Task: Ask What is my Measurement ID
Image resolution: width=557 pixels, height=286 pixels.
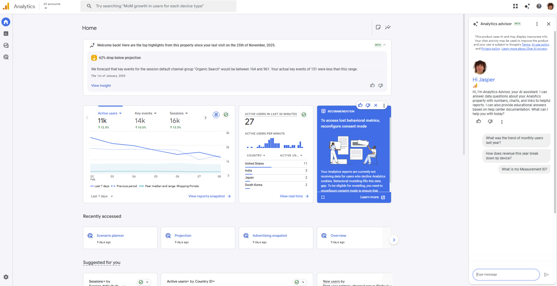Action: click(x=524, y=169)
